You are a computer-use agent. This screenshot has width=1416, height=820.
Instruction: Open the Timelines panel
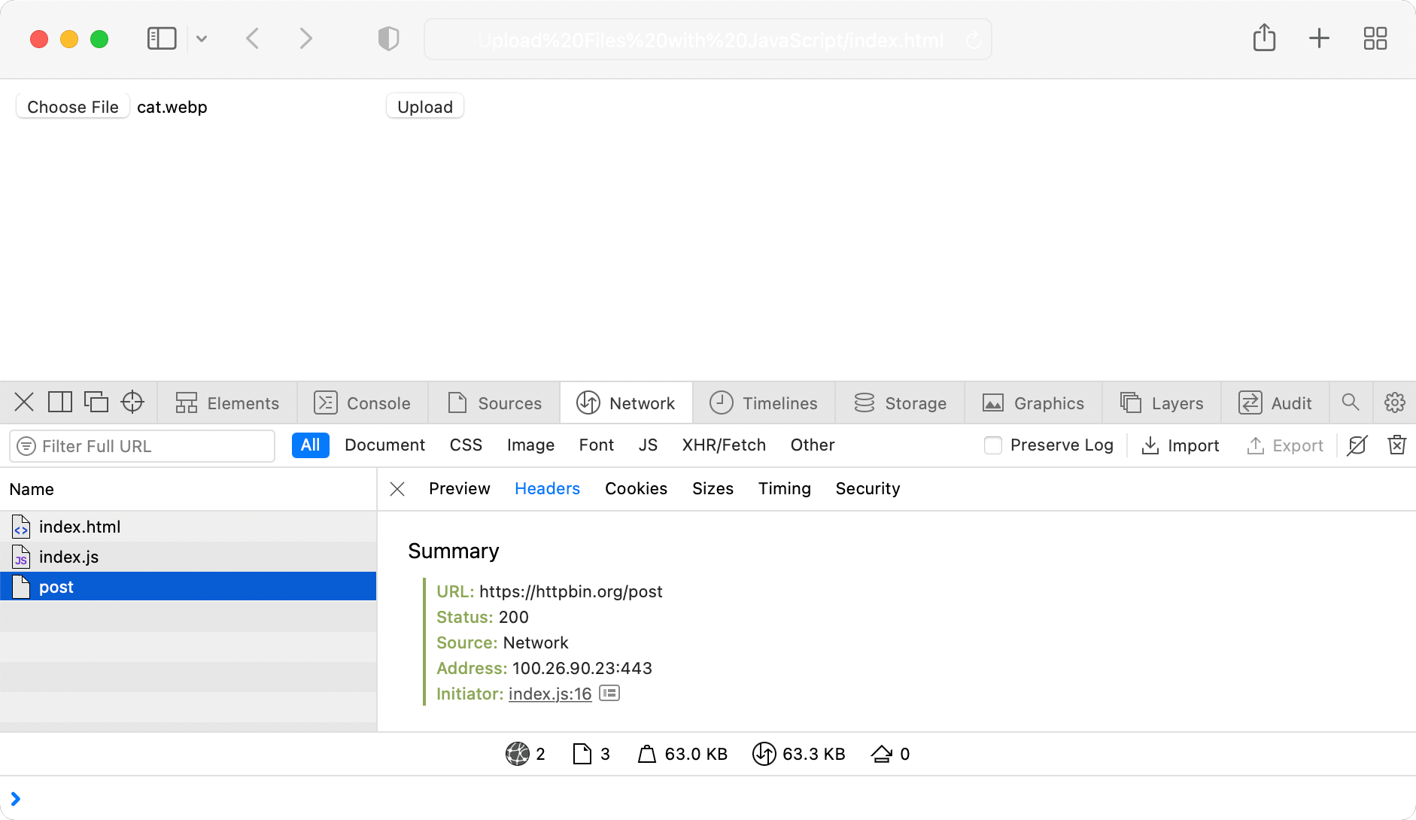pos(764,402)
